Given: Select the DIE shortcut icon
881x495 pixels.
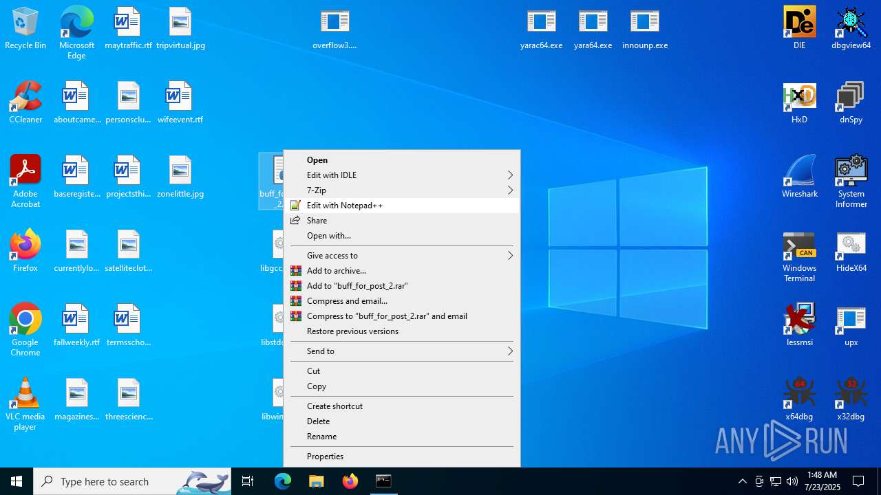Looking at the screenshot, I should point(799,29).
